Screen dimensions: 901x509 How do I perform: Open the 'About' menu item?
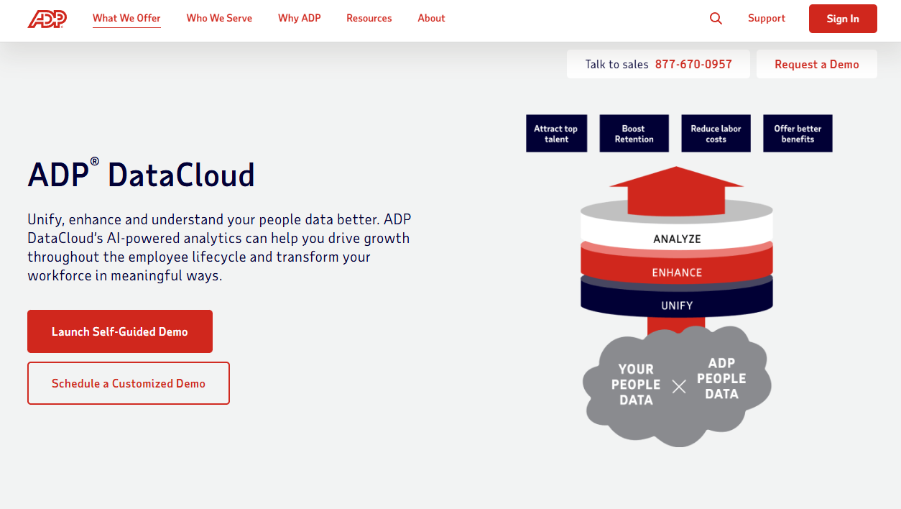pyautogui.click(x=431, y=18)
